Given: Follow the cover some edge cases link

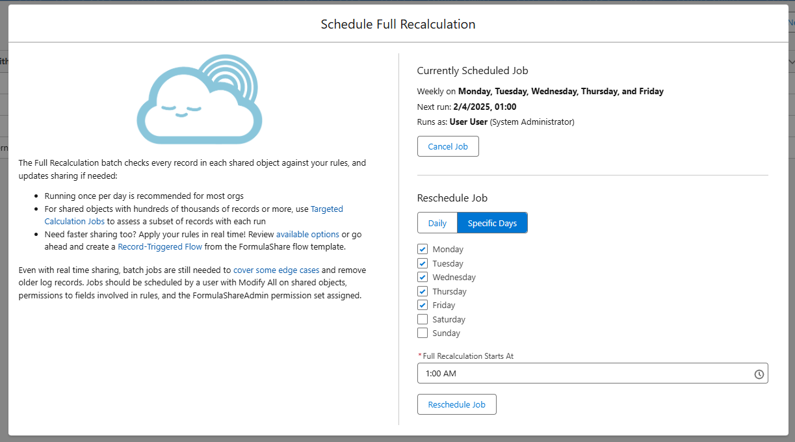Looking at the screenshot, I should [x=276, y=270].
